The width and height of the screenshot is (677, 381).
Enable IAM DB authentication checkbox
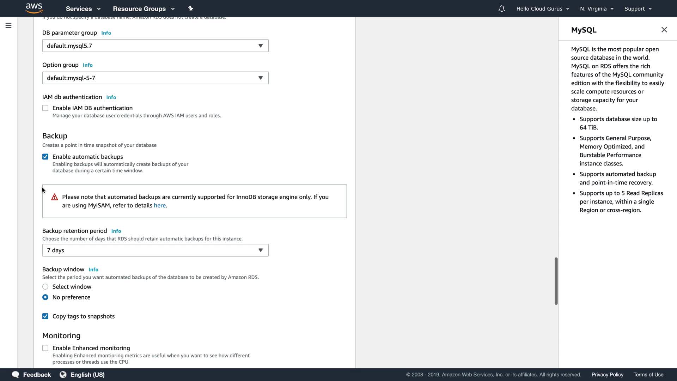[x=45, y=108]
